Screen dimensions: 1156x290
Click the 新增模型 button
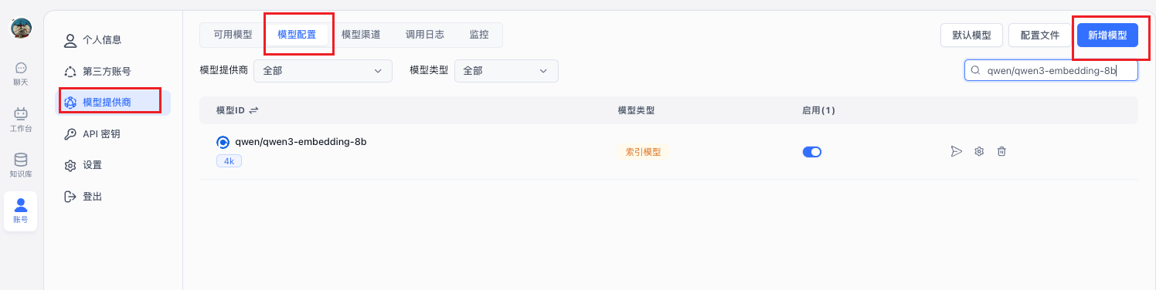coord(1107,35)
